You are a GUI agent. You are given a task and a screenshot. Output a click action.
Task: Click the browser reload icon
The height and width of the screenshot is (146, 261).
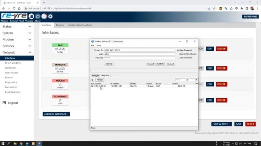point(14,9)
